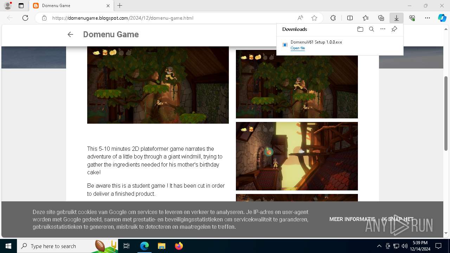Viewport: 450px width, 253px height.
Task: Open the Edge profile icon
Action: [x=7, y=6]
